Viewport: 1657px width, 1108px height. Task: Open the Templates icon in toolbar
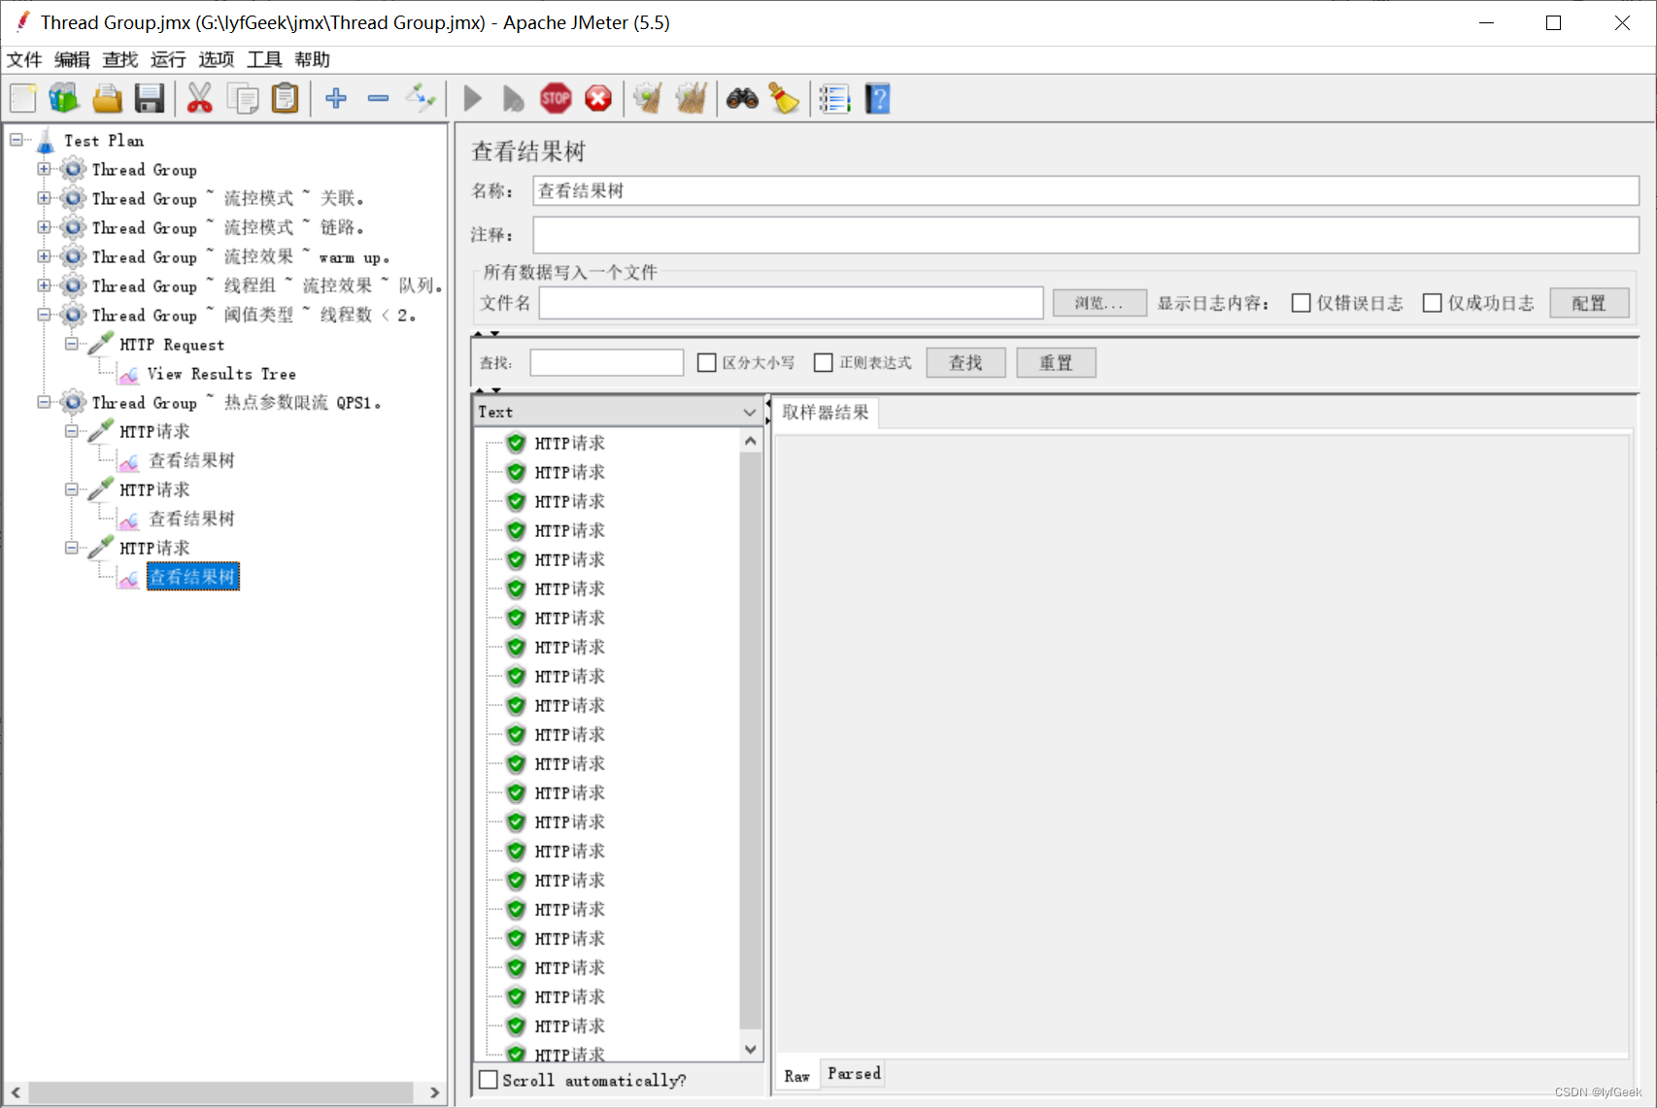tap(64, 98)
